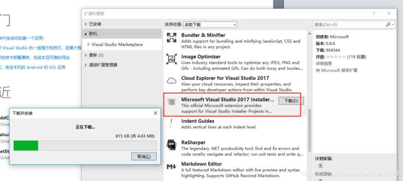Select the Markdown Editor title
403x181 pixels.
coord(202,164)
